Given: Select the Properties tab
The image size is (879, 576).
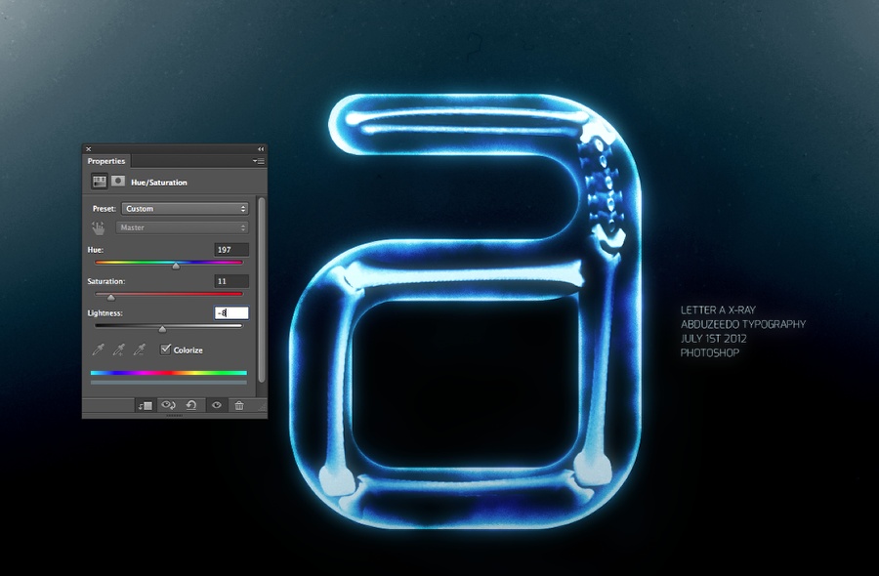Looking at the screenshot, I should [105, 161].
